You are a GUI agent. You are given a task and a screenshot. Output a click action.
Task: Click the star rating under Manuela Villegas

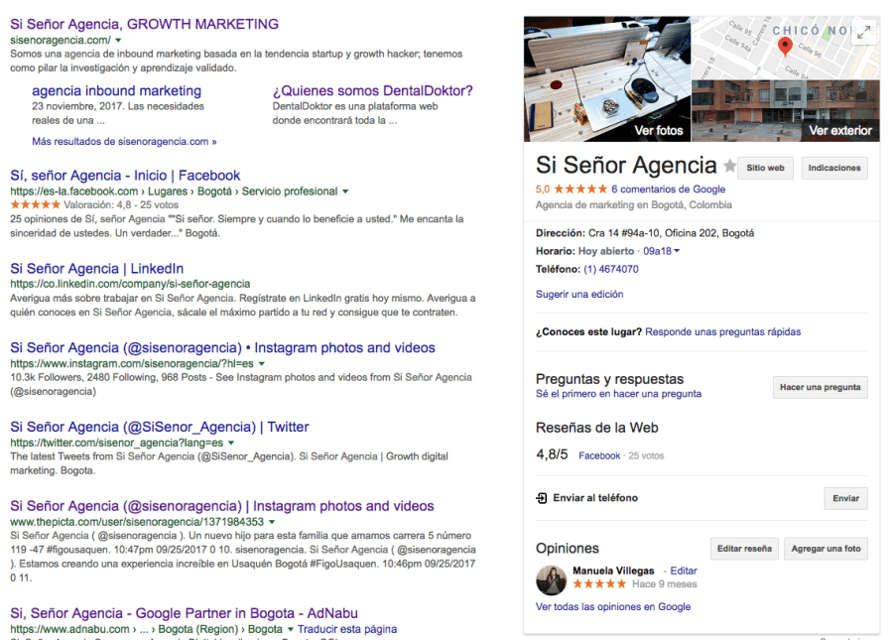tap(598, 584)
